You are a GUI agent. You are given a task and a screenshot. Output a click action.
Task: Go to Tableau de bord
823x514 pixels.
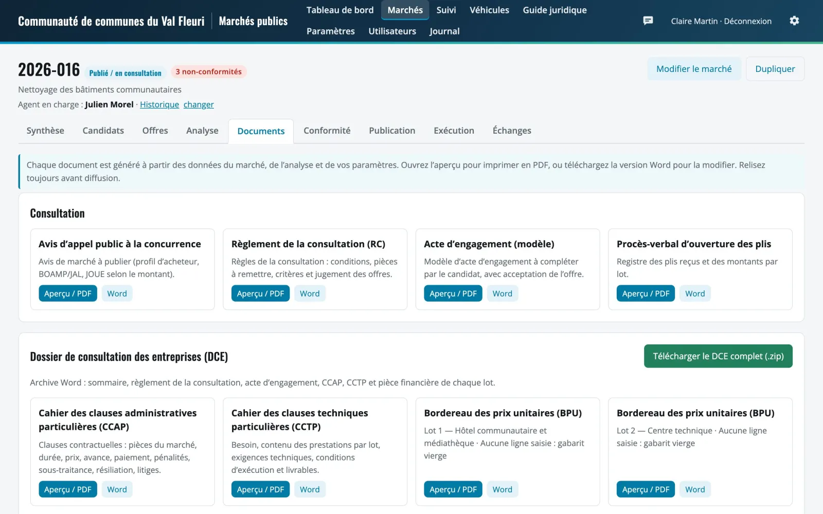pyautogui.click(x=340, y=10)
